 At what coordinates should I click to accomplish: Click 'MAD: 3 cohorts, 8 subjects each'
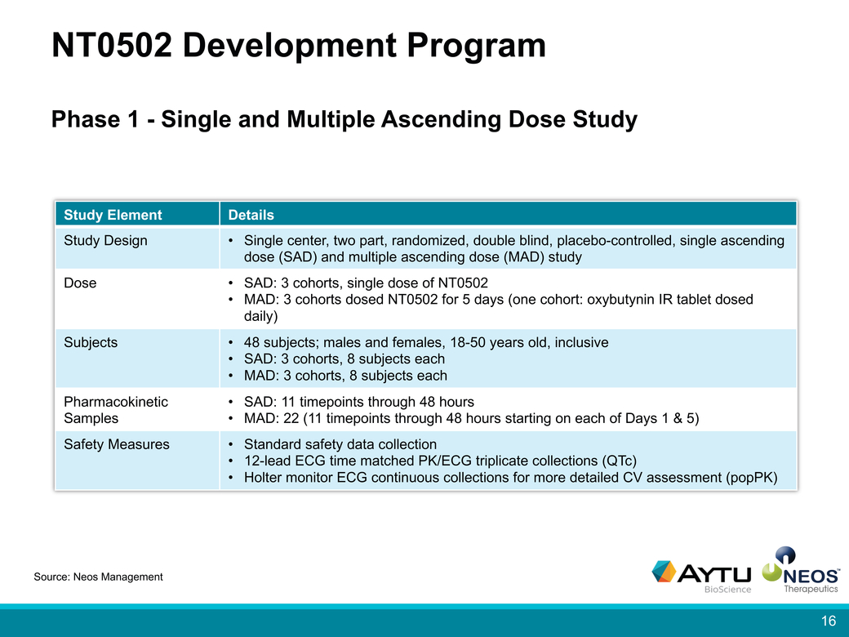345,376
